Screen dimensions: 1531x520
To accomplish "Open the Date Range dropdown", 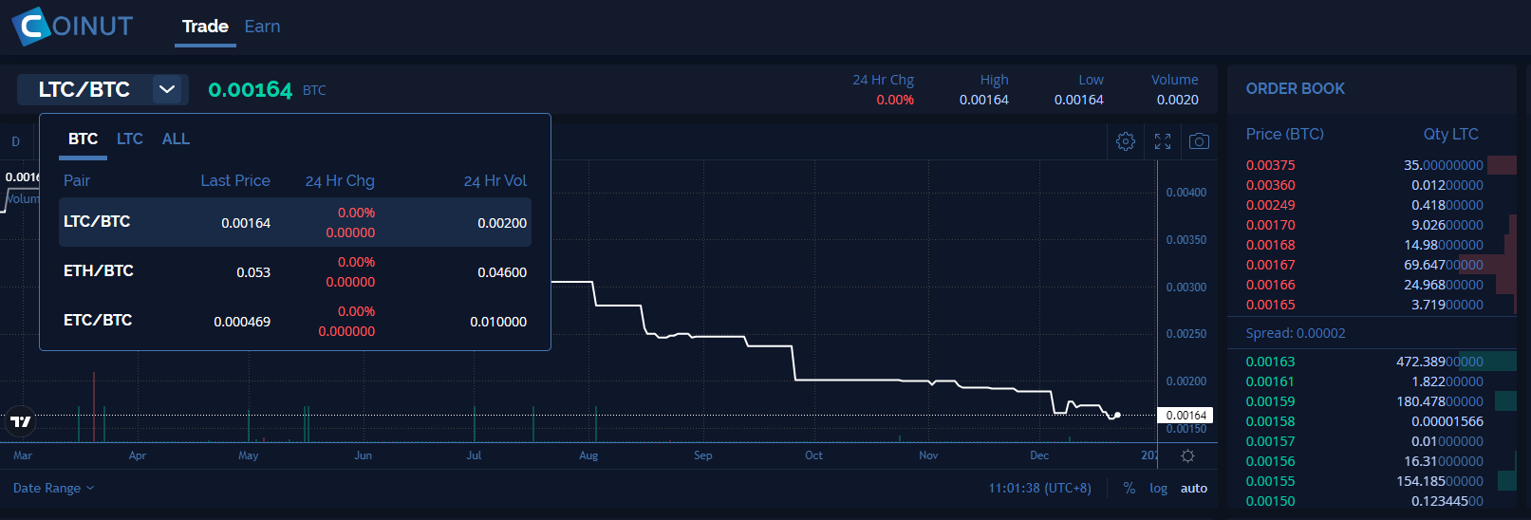I will click(53, 488).
